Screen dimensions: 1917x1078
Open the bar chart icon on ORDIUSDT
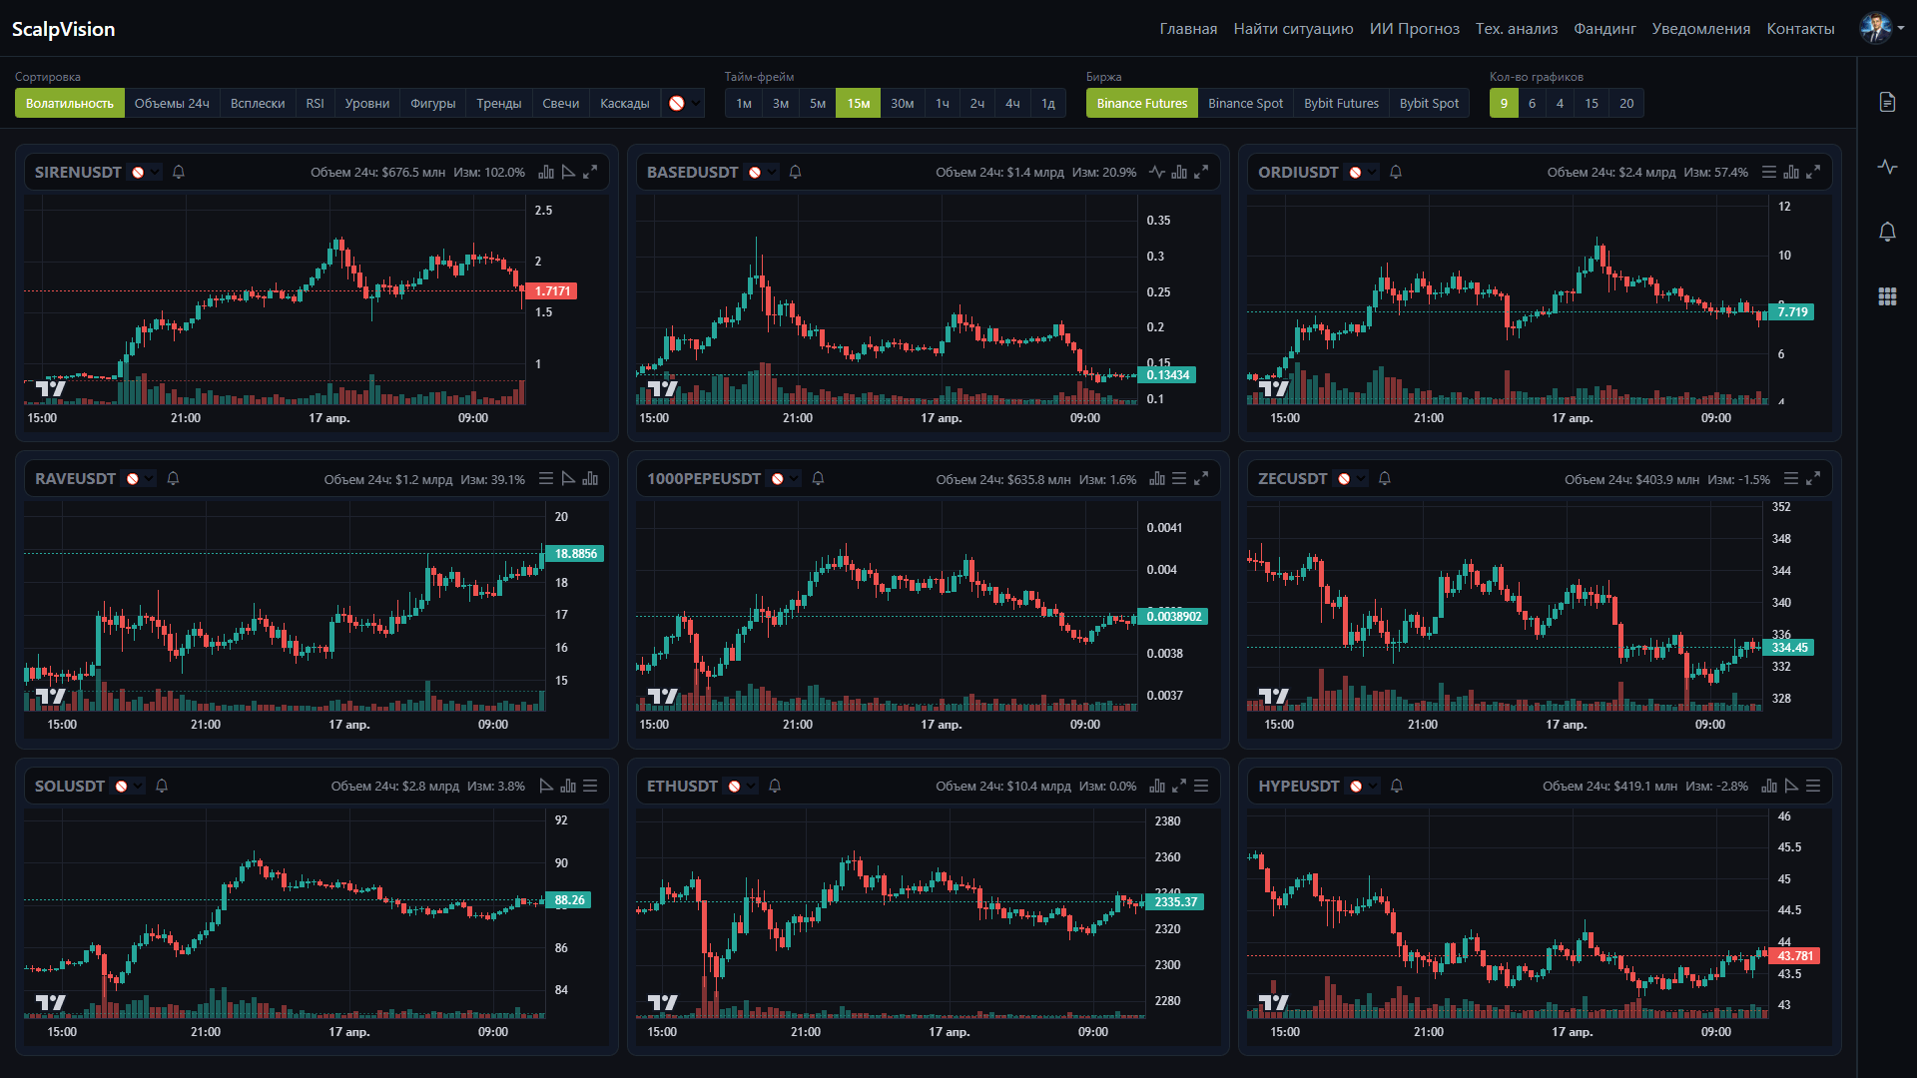click(1791, 172)
